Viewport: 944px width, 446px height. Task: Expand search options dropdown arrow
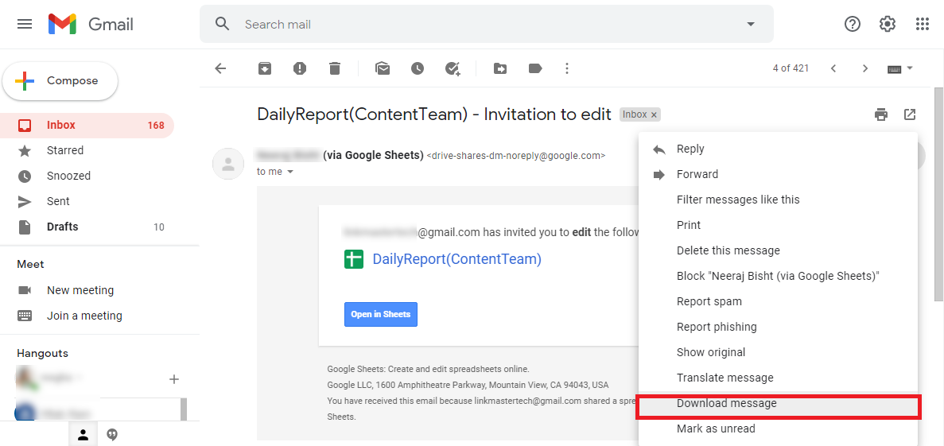coord(751,24)
